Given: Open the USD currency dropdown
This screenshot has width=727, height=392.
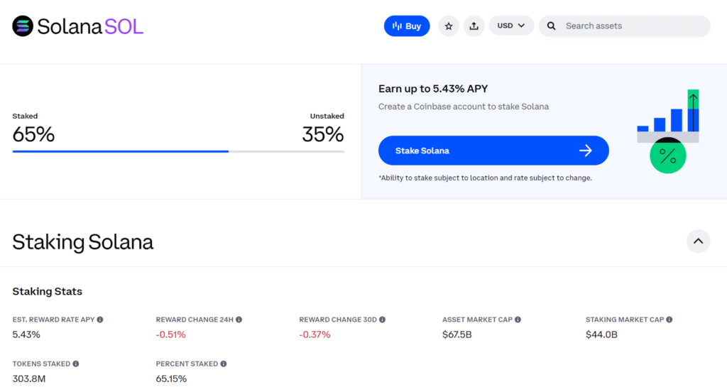Looking at the screenshot, I should click(x=511, y=26).
